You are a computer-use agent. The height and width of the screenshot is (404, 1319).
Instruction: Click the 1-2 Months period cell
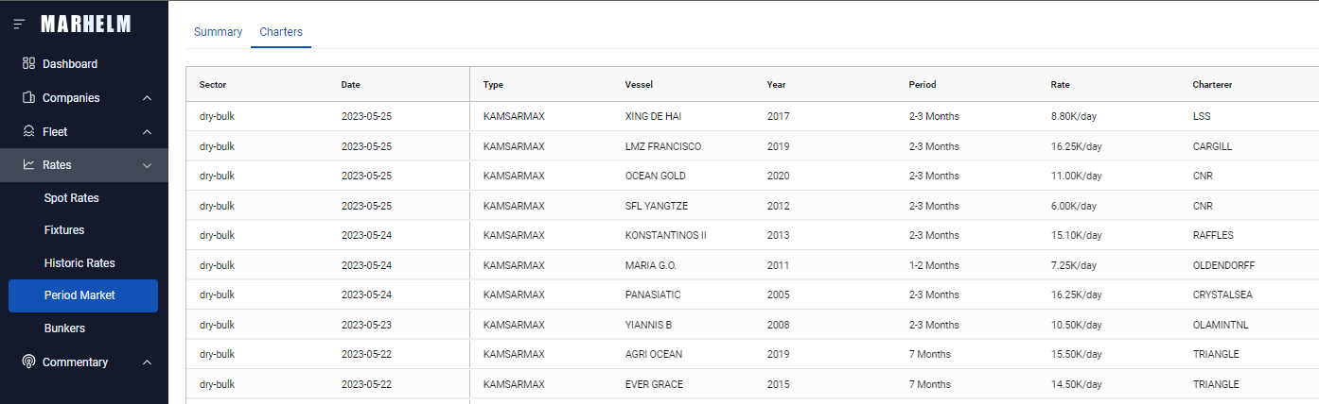[934, 265]
